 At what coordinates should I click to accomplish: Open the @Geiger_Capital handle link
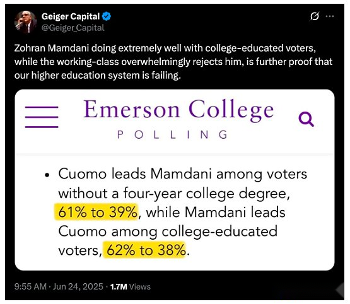click(73, 28)
